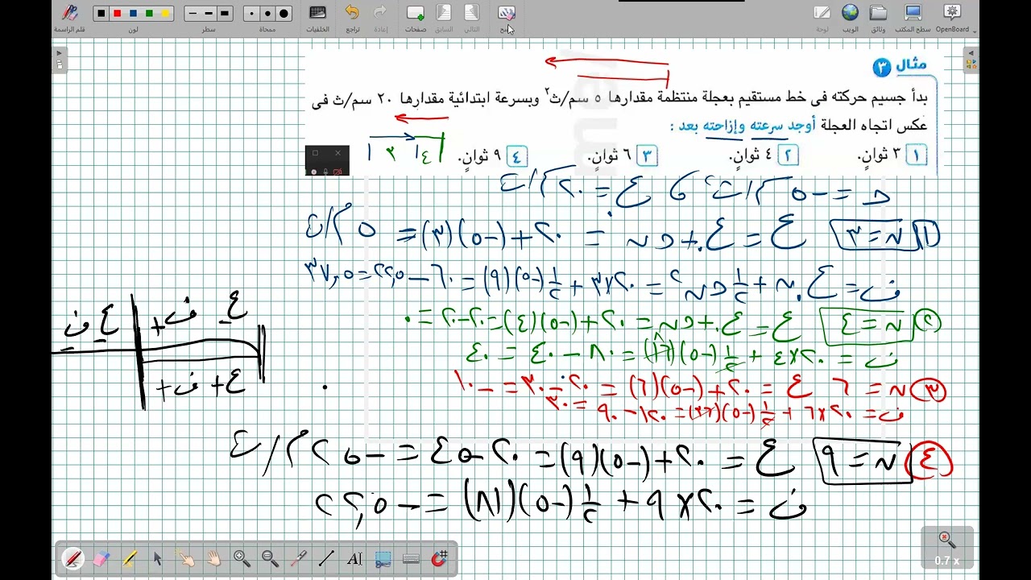Choose the medium eraser size
This screenshot has width=1031, height=580.
[267, 14]
